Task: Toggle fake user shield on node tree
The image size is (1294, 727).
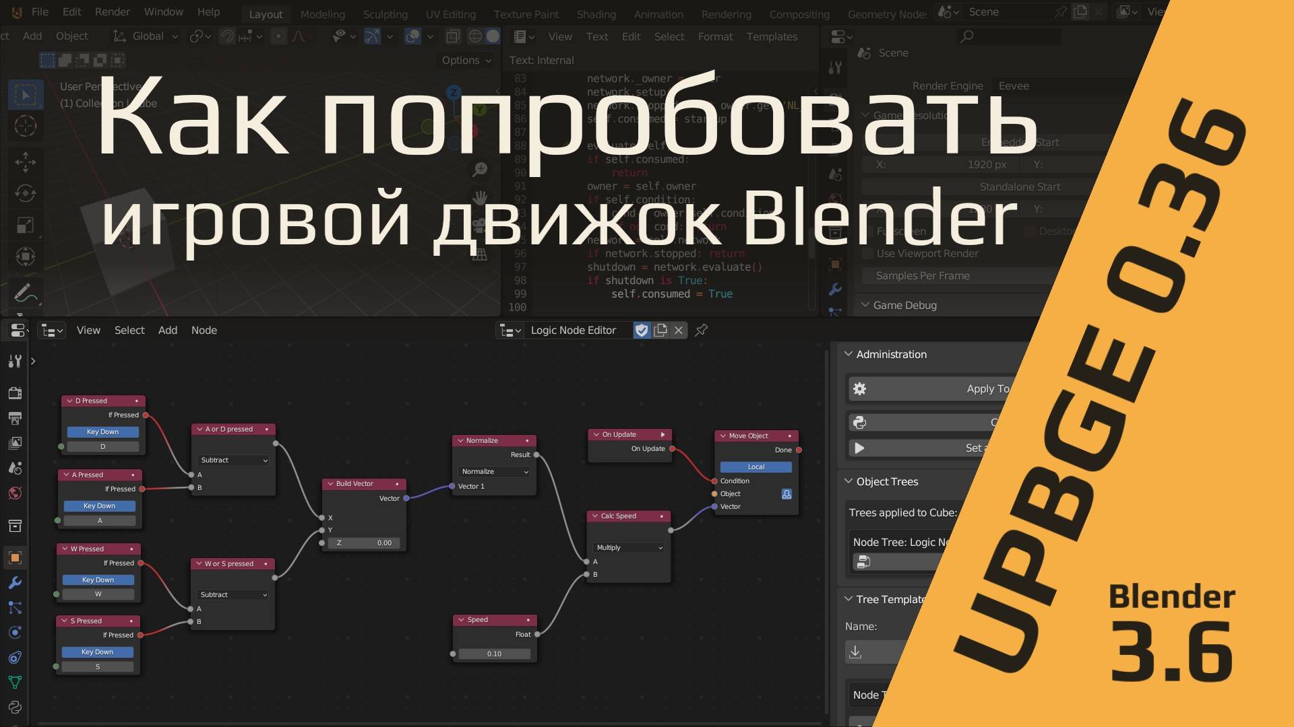Action: [x=642, y=330]
